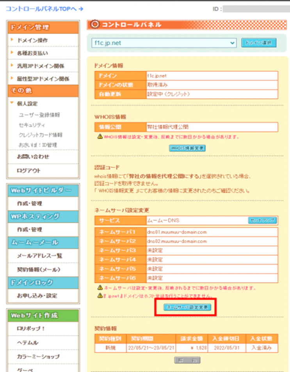The width and height of the screenshot is (290, 372).
Task: Open セキュリティ settings
Action: tap(32, 125)
